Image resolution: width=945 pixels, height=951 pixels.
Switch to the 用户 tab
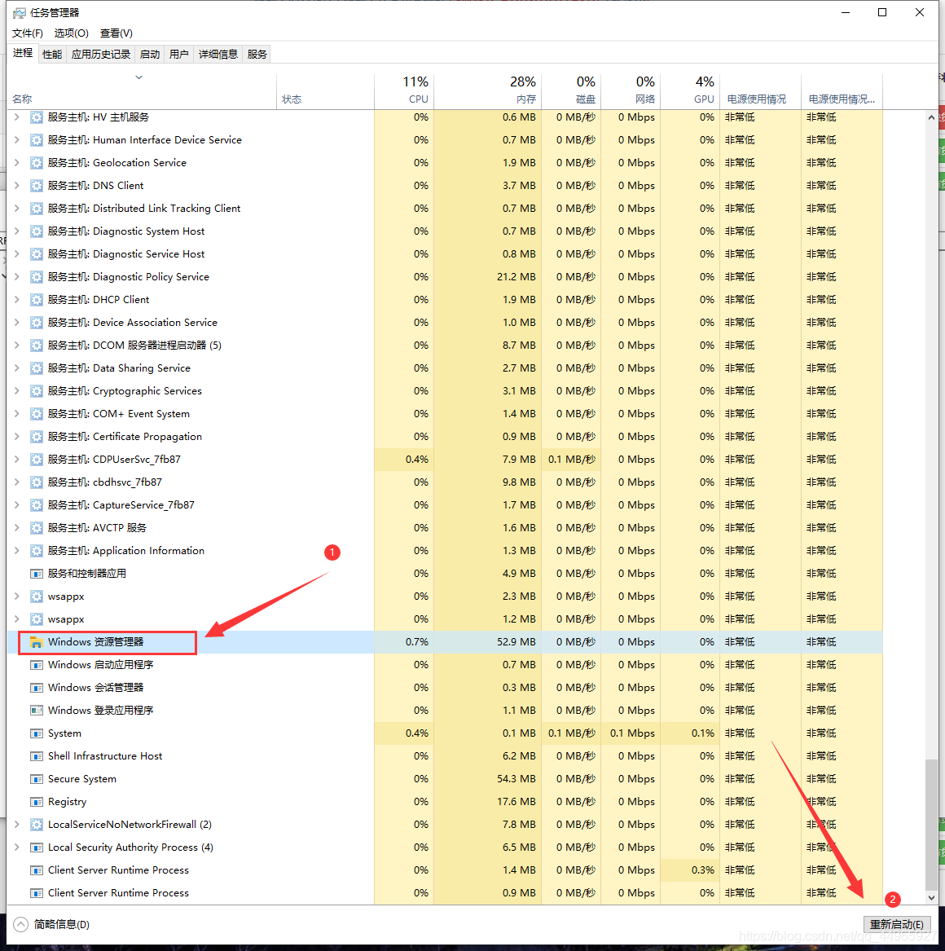click(x=178, y=55)
